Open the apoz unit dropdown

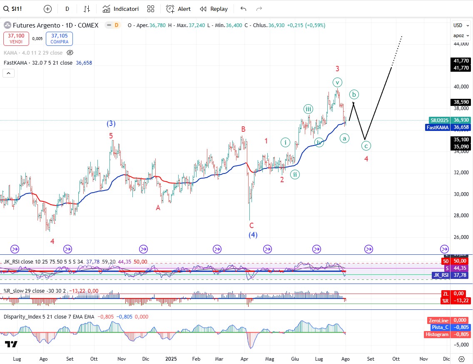click(459, 35)
